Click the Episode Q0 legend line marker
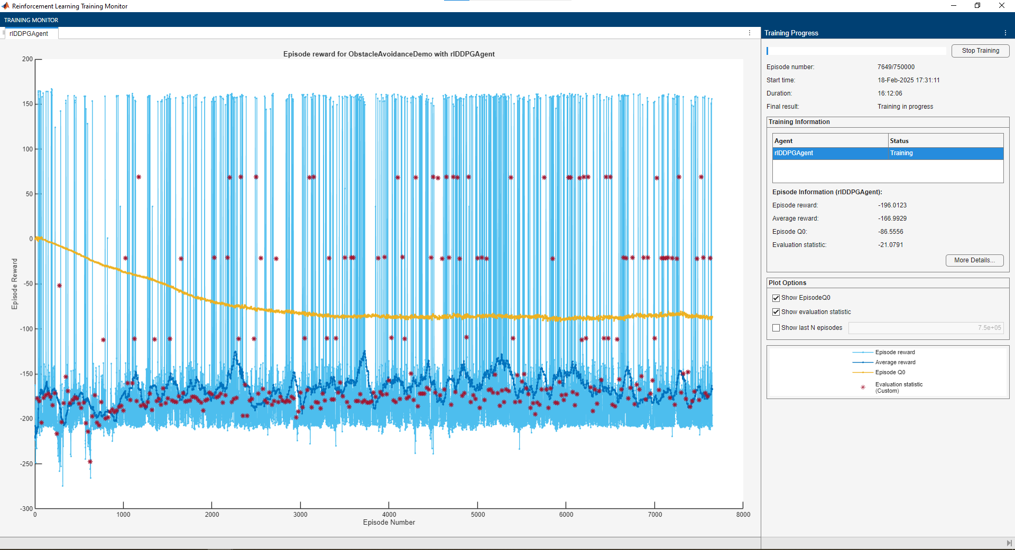The height and width of the screenshot is (550, 1015). [x=863, y=373]
